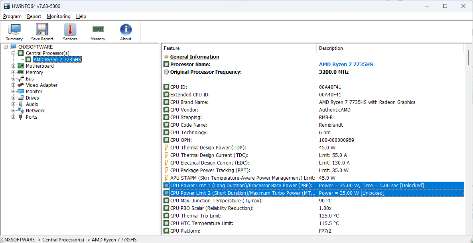
Task: Select the CPU Package Power Tracking row
Action: [x=313, y=170]
